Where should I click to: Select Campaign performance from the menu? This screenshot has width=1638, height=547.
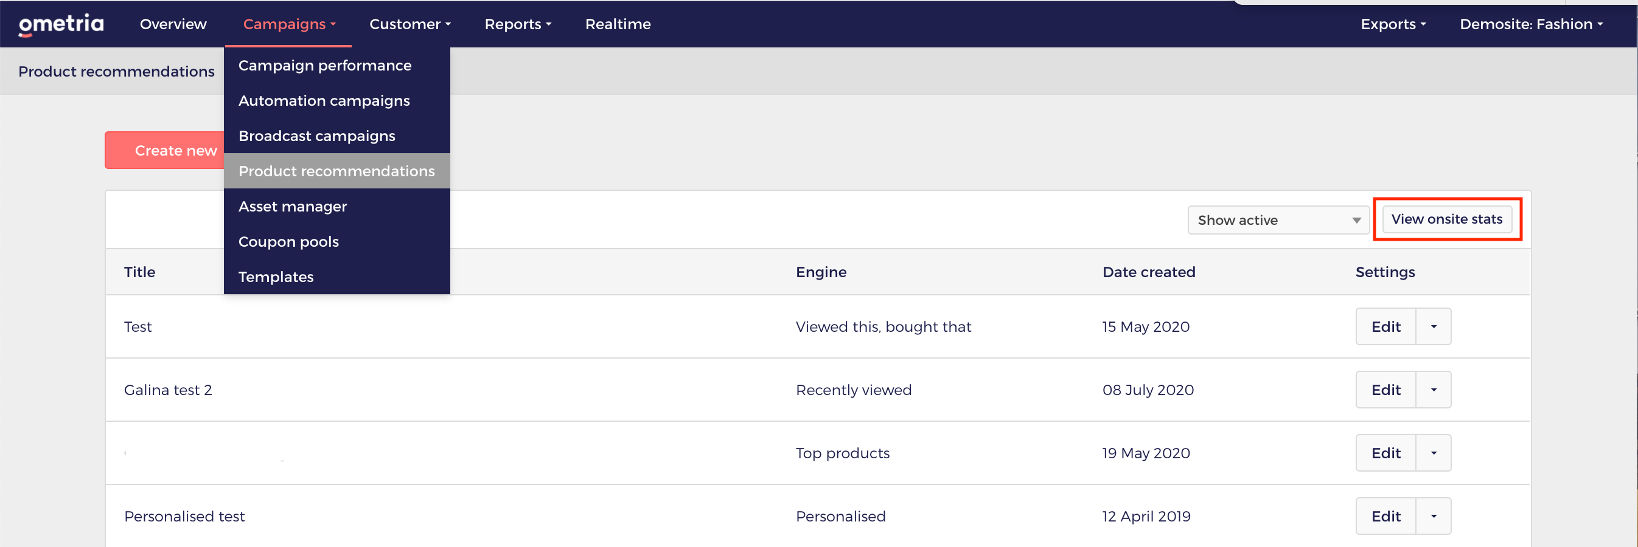click(337, 66)
